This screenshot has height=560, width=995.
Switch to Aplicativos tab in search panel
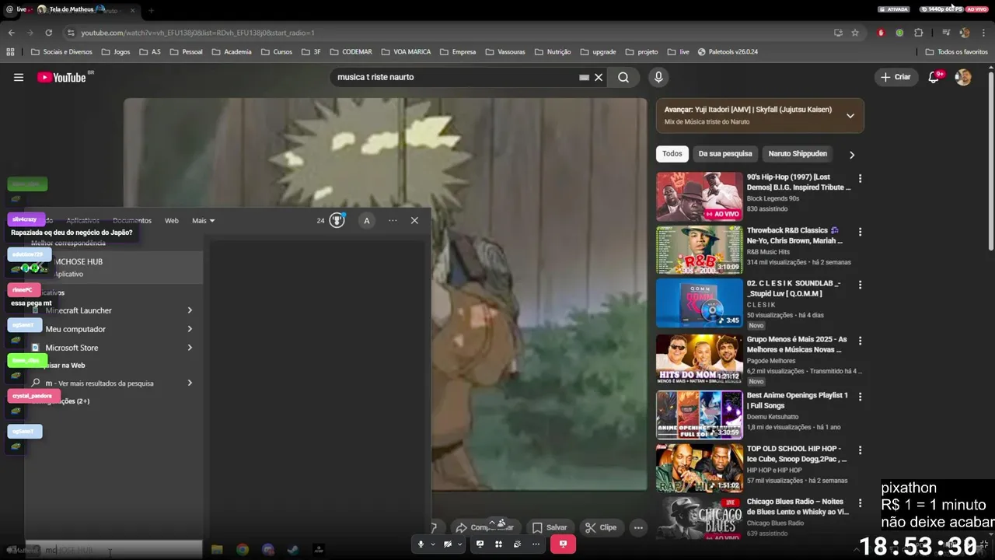point(83,221)
